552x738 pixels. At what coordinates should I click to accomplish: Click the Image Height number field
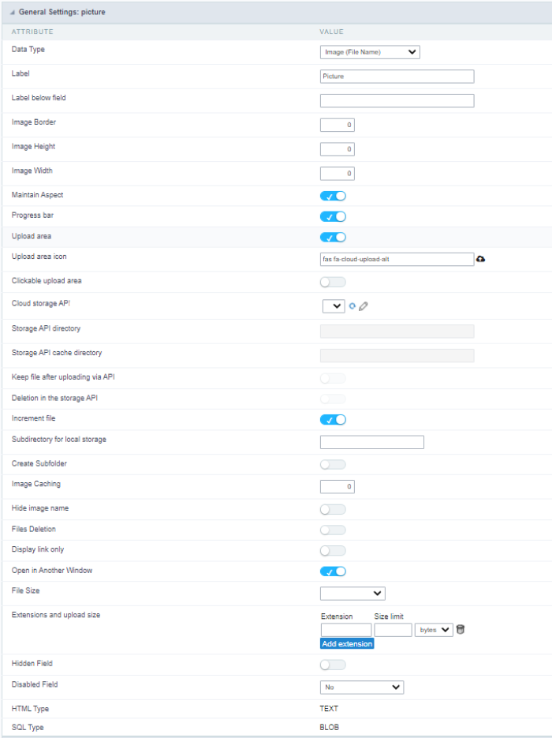(338, 149)
